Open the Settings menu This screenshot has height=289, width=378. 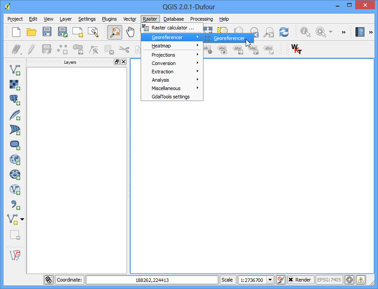[87, 19]
